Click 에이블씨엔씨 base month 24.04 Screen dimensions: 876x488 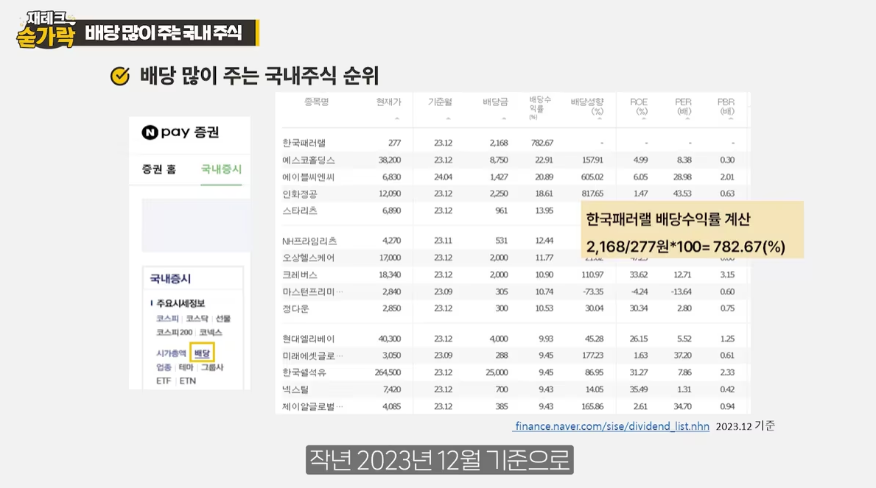(x=443, y=177)
